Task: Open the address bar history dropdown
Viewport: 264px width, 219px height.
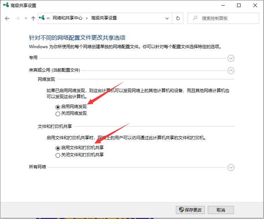Action: point(167,18)
